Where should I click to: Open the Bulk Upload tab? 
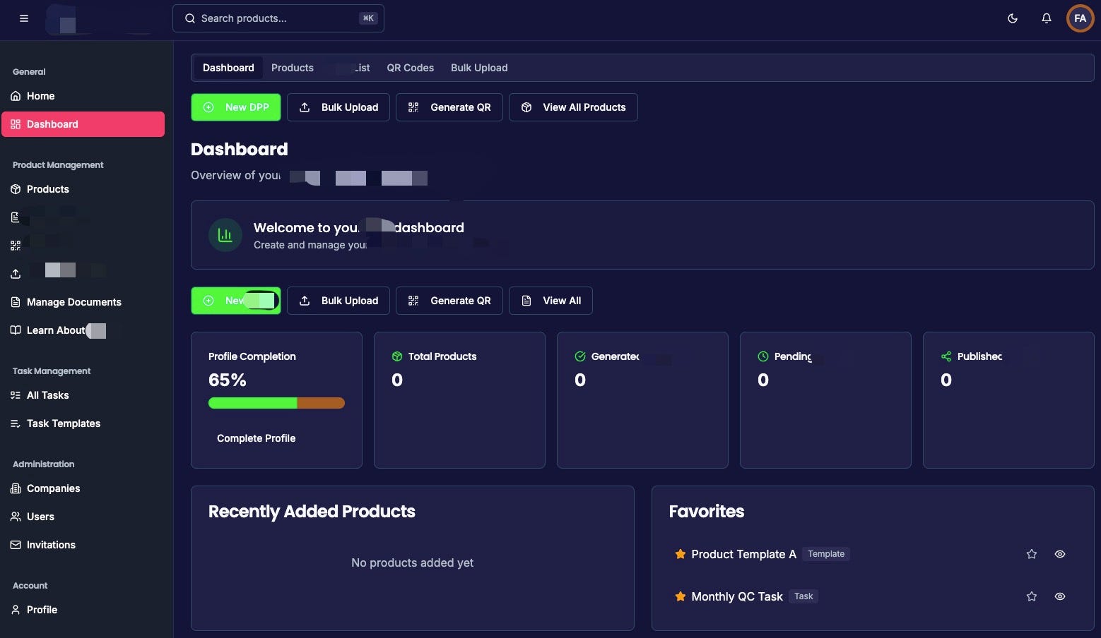[x=479, y=68]
